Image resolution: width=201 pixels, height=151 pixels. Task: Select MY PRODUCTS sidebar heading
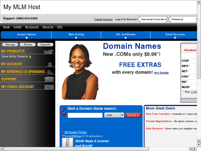pyautogui.click(x=13, y=52)
